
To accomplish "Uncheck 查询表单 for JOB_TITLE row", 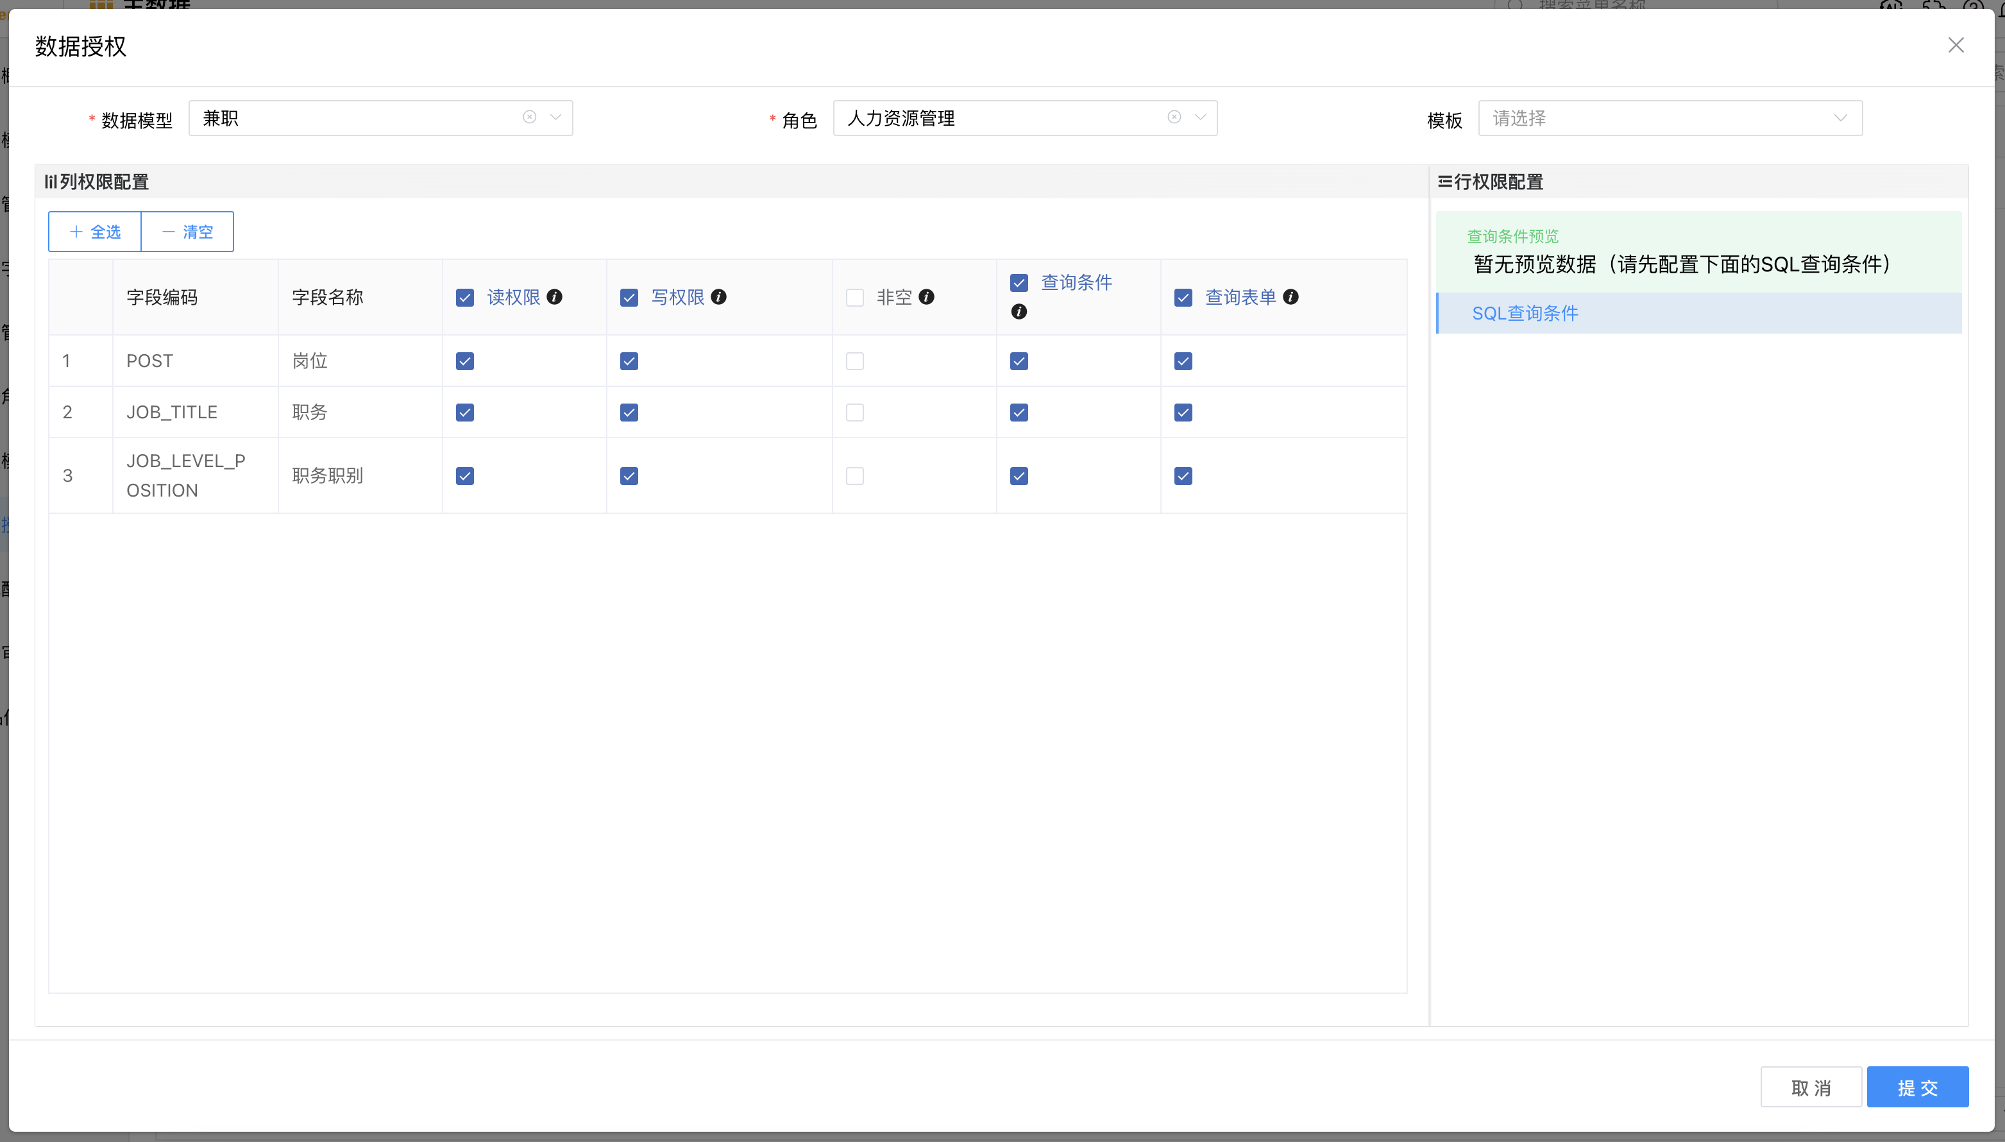I will [1183, 413].
